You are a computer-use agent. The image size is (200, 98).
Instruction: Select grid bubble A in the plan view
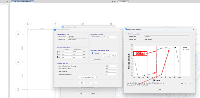pos(28,25)
